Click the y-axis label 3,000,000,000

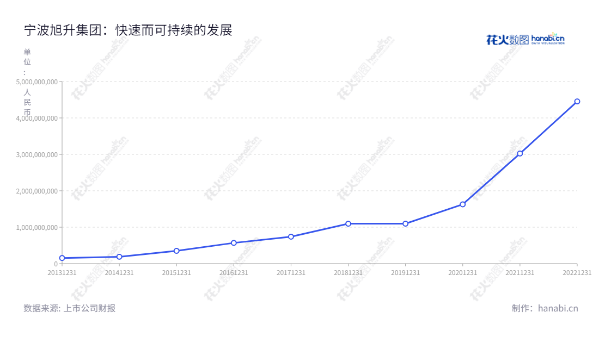(36, 155)
